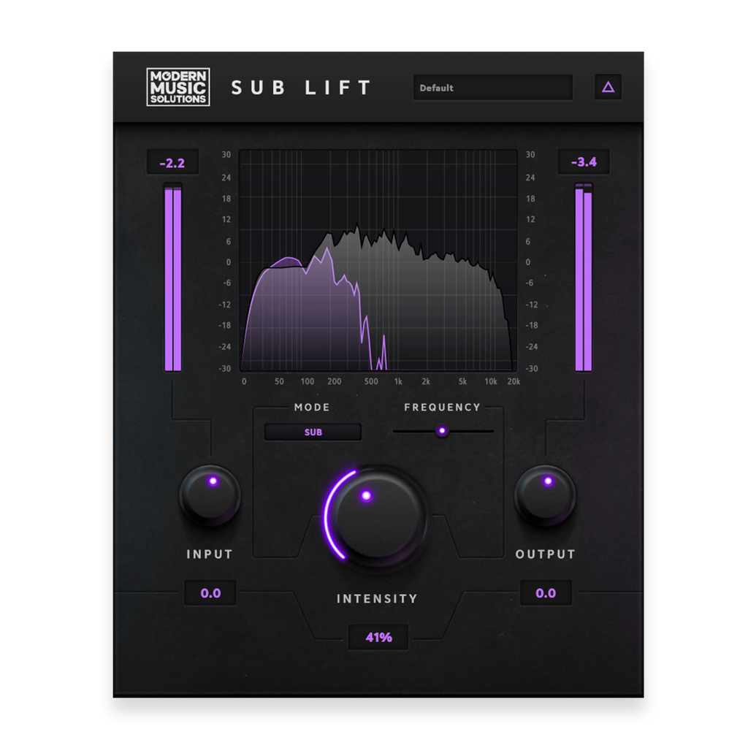748x748 pixels.
Task: Click the input peak readout -2.2
Action: 172,162
